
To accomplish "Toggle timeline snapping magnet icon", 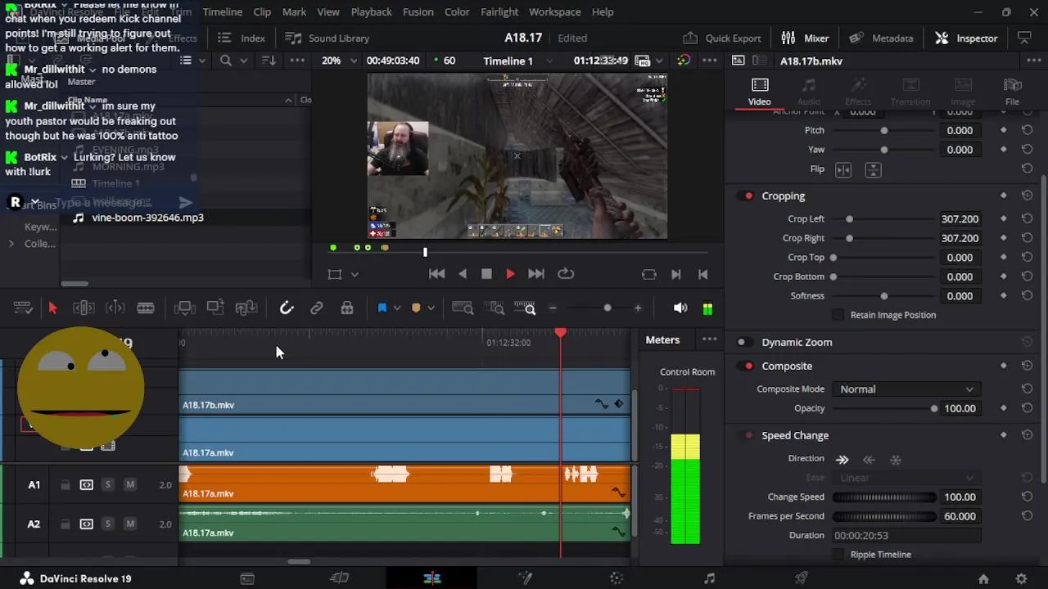I will point(287,308).
